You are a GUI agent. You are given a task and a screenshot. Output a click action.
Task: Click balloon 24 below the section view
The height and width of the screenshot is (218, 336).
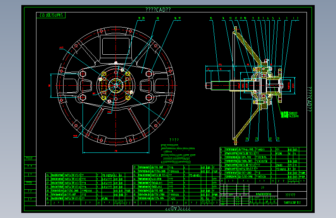click(x=247, y=139)
